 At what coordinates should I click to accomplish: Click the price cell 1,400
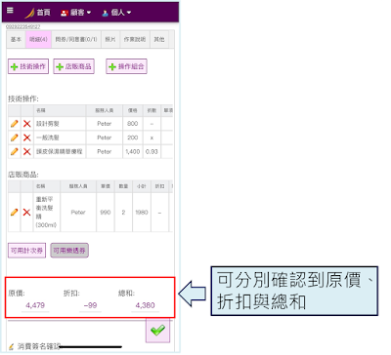tap(133, 151)
